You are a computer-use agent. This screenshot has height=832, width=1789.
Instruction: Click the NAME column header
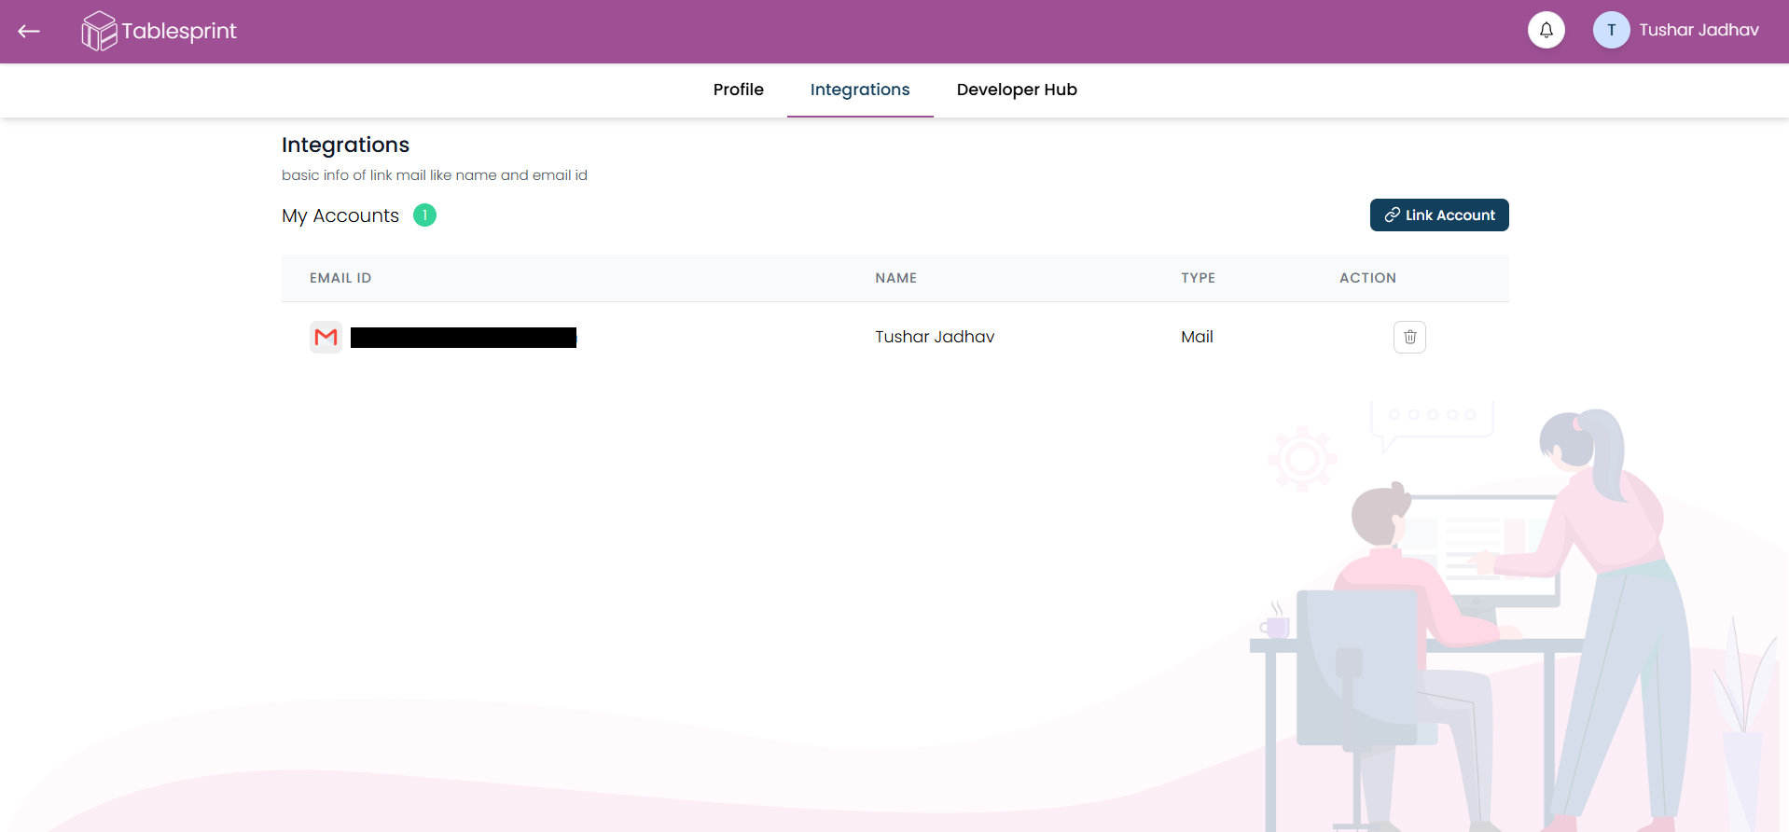(895, 278)
